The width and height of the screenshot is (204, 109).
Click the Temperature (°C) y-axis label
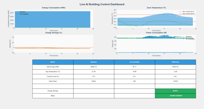pyautogui.click(x=112, y=19)
